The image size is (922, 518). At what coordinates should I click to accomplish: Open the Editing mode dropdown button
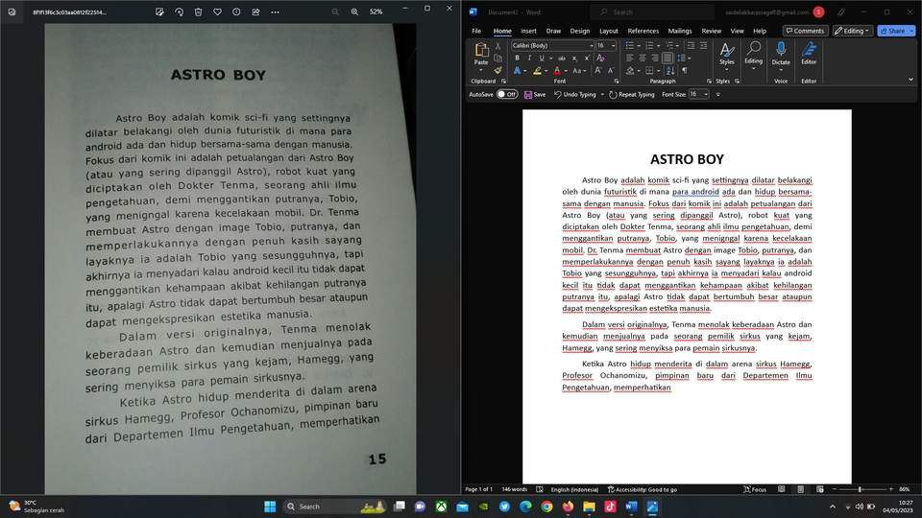coord(852,31)
